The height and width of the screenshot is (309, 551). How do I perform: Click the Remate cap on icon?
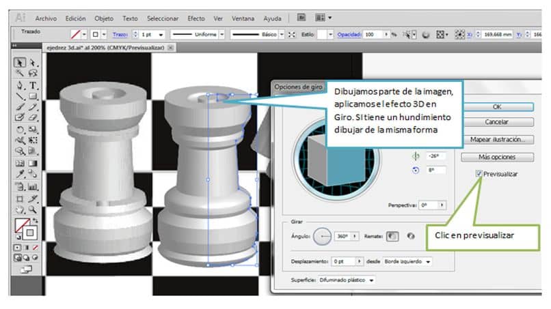click(392, 237)
